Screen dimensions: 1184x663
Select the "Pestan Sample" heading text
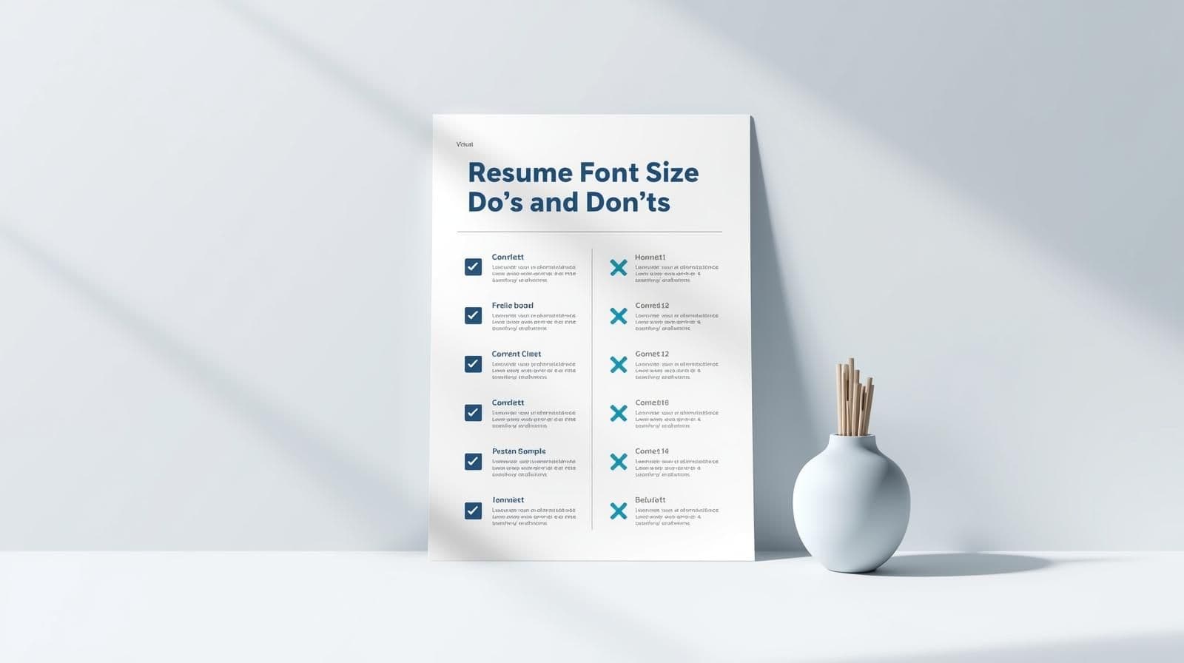click(519, 451)
